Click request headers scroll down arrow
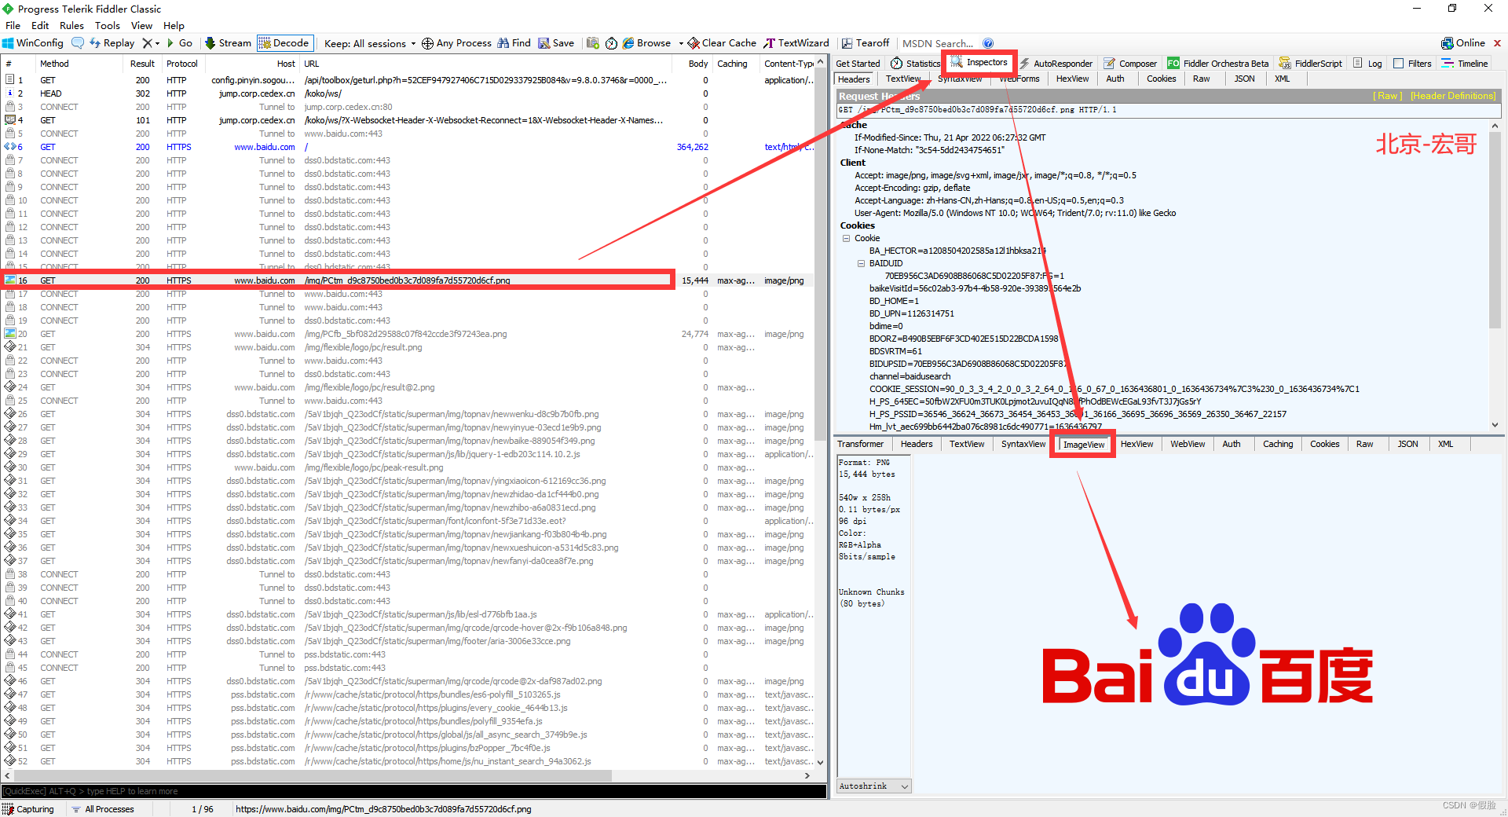The height and width of the screenshot is (817, 1508). 1495,425
